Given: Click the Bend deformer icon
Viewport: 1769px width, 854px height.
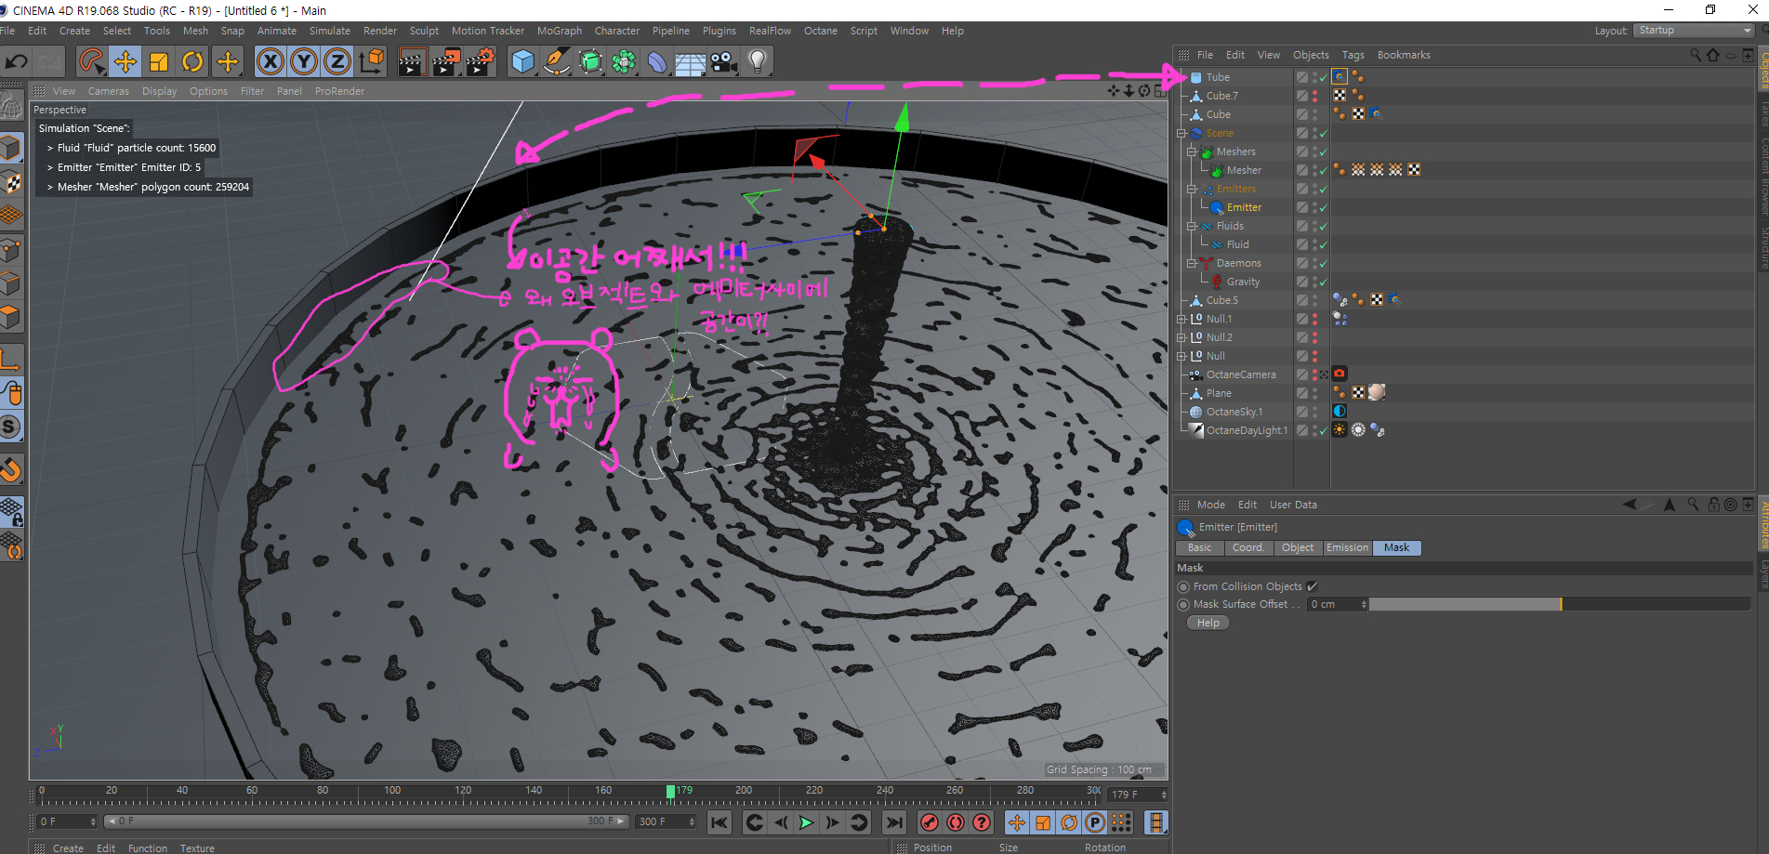Looking at the screenshot, I should (657, 62).
